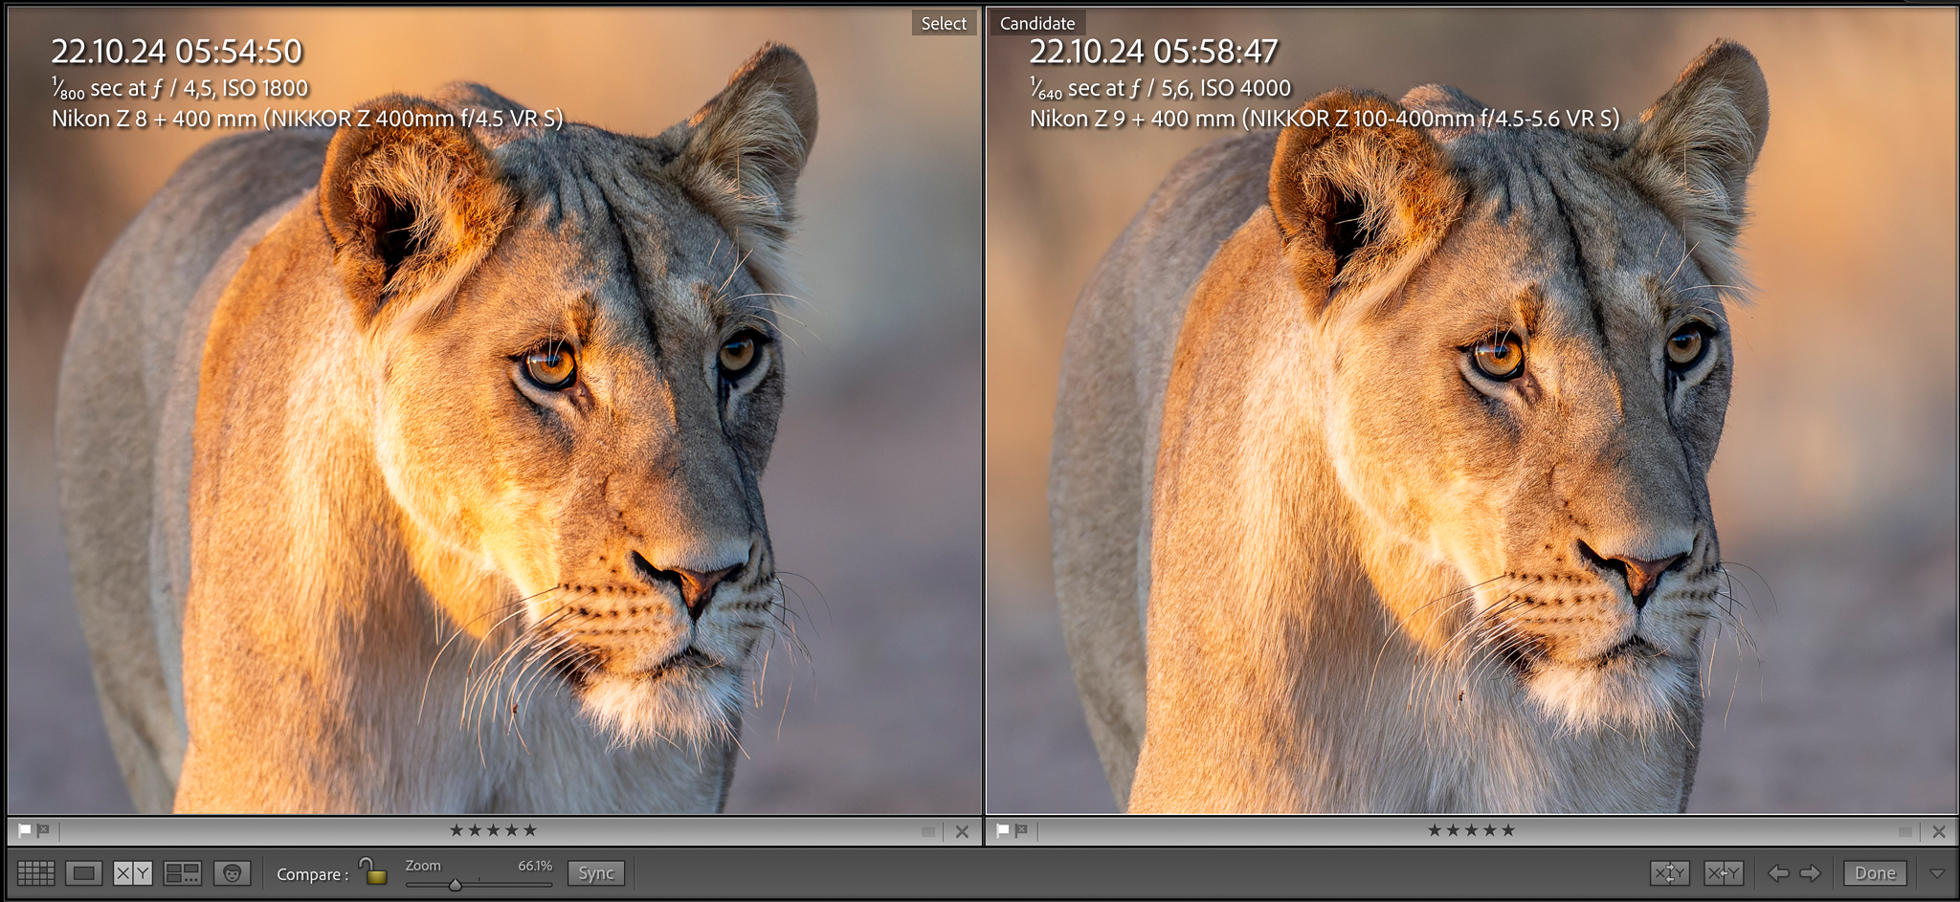This screenshot has width=1960, height=902.
Task: Set first star rating on Select photo
Action: (x=457, y=830)
